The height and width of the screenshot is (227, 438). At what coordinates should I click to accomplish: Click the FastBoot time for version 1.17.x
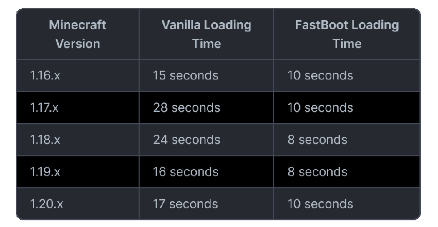pos(320,108)
